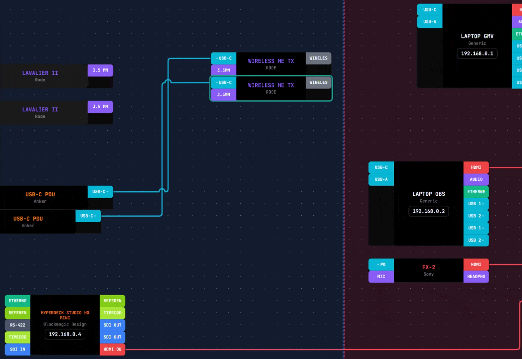The image size is (522, 359).
Task: Click 3.5MM port on unselected Wireless ME TX
Action: coord(223,70)
